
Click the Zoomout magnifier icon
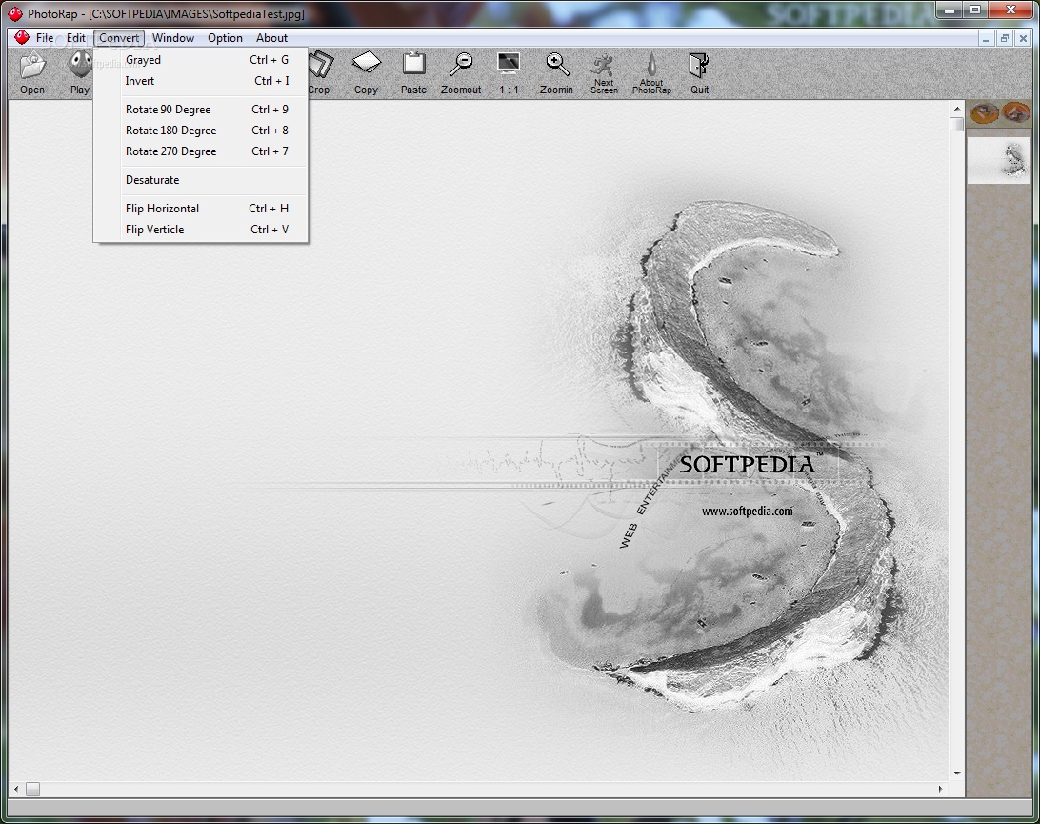click(461, 73)
